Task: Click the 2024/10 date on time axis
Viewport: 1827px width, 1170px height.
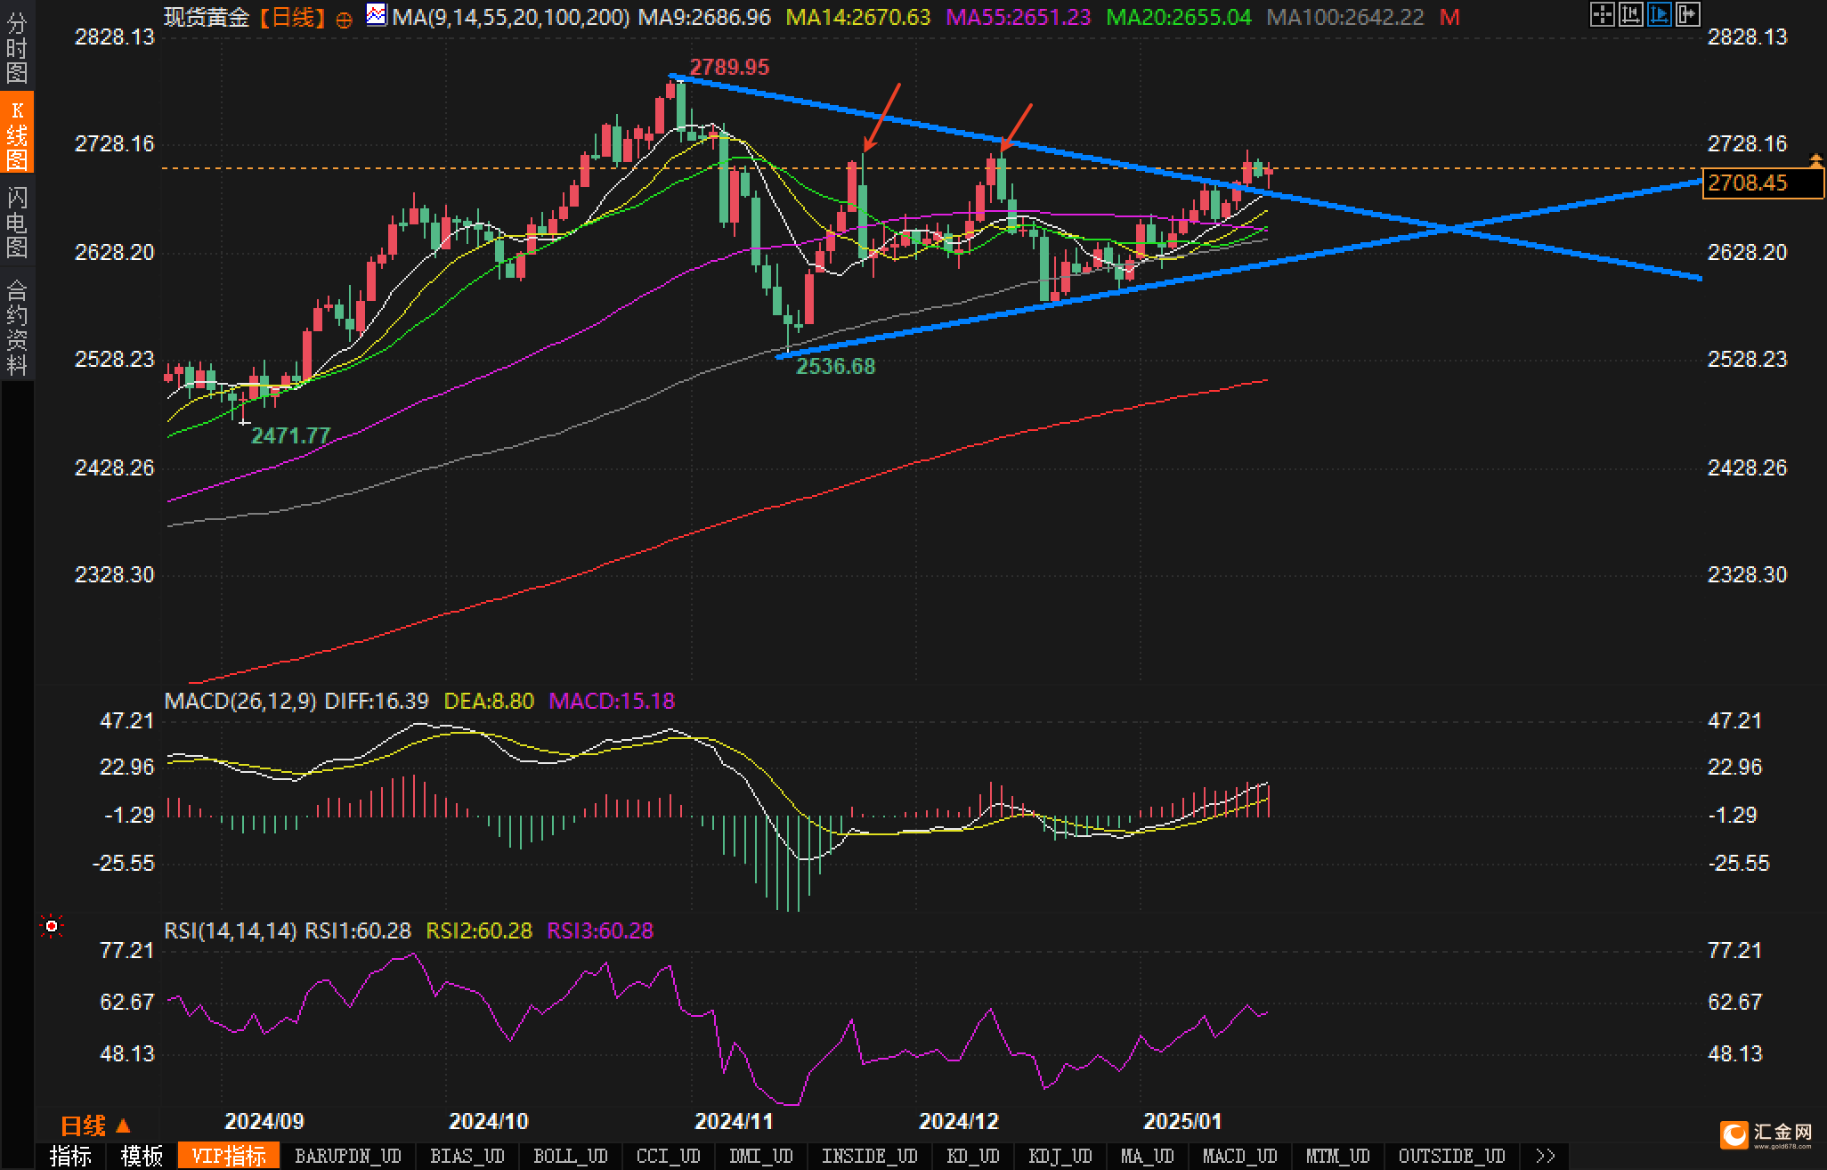Action: pyautogui.click(x=488, y=1121)
